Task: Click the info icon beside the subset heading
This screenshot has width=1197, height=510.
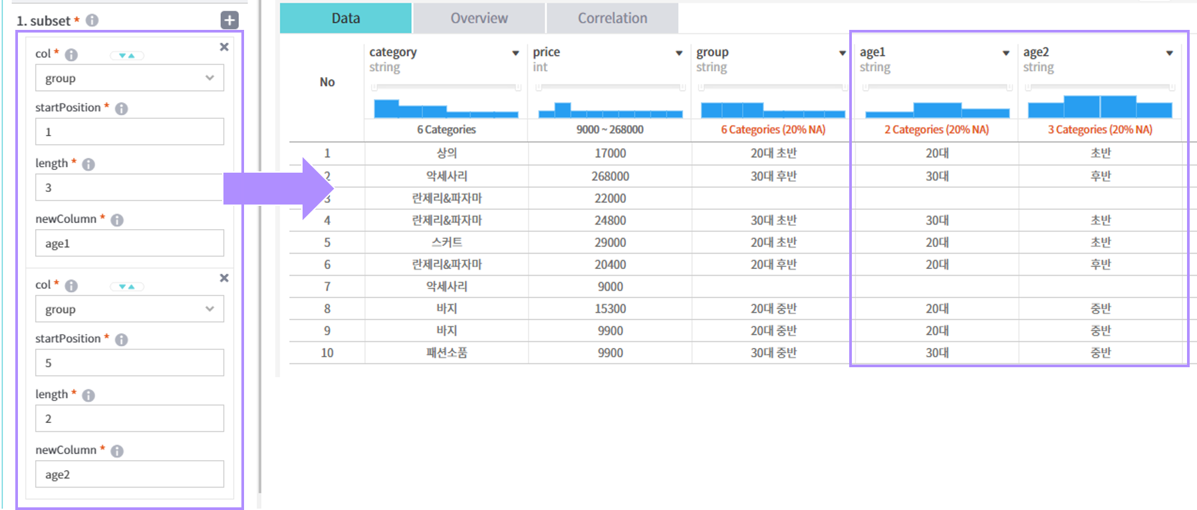Action: [92, 21]
